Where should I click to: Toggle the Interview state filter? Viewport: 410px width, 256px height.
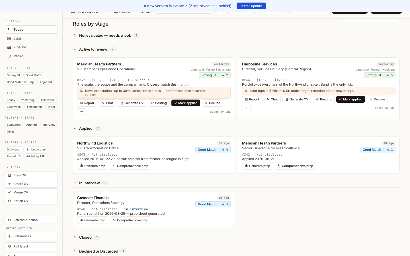pyautogui.click(x=49, y=125)
